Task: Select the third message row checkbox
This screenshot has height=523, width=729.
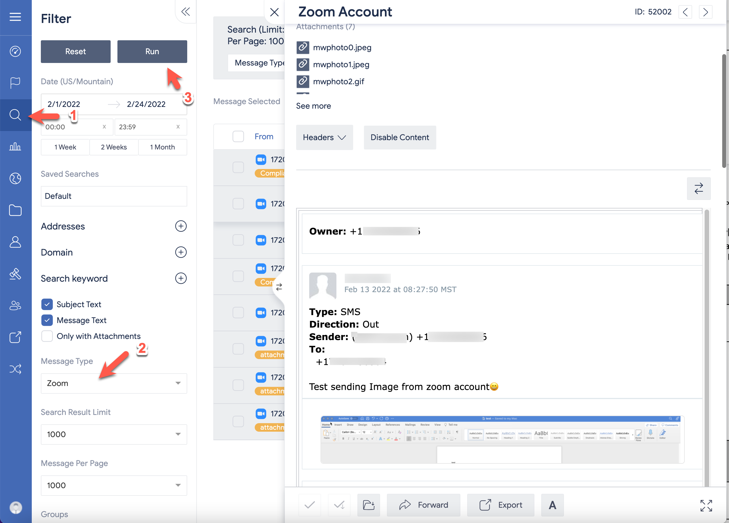Action: (238, 239)
